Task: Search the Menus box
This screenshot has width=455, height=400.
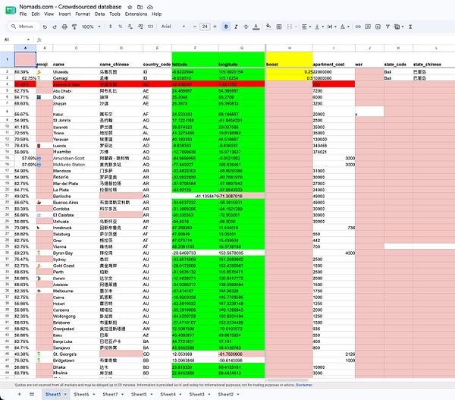Action: [x=22, y=27]
